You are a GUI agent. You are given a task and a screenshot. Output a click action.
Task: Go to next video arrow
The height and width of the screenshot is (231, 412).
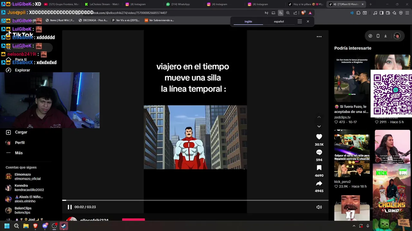(x=319, y=126)
